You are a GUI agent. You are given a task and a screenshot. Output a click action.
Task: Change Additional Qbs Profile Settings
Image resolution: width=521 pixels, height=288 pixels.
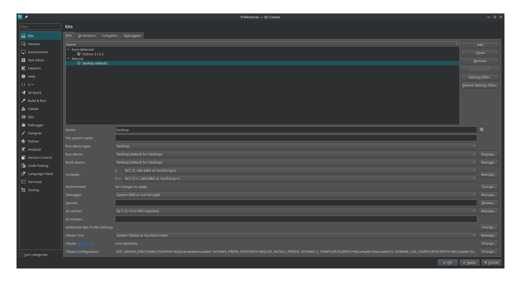488,227
